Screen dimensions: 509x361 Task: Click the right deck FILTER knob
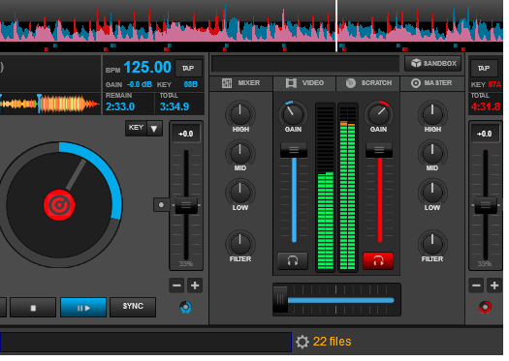[x=432, y=244]
